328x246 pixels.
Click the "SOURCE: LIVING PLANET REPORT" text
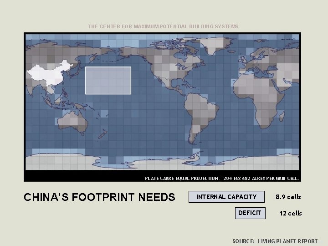[x=275, y=241]
